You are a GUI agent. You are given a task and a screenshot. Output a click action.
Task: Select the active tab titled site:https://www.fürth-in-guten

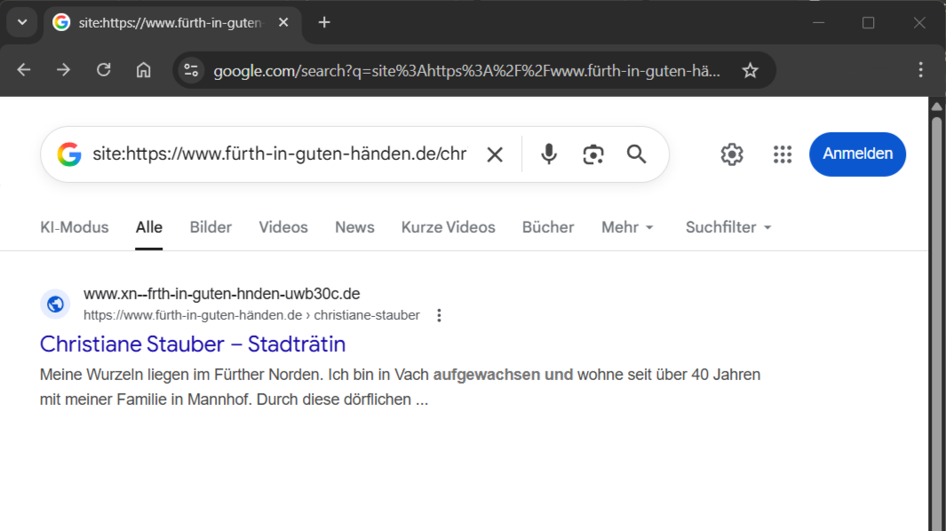tap(172, 23)
